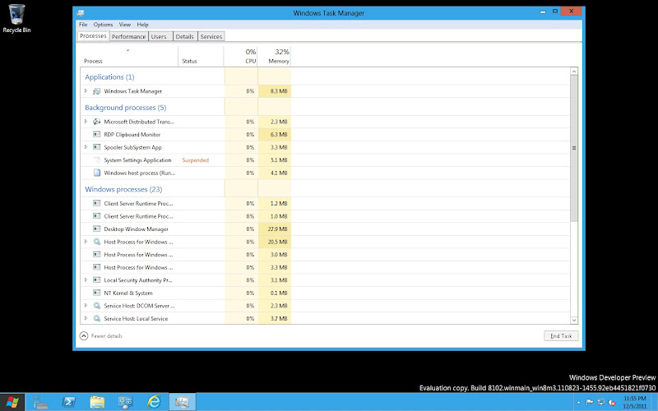This screenshot has width=658, height=411.
Task: Click the scrollbar down arrow
Action: click(574, 320)
